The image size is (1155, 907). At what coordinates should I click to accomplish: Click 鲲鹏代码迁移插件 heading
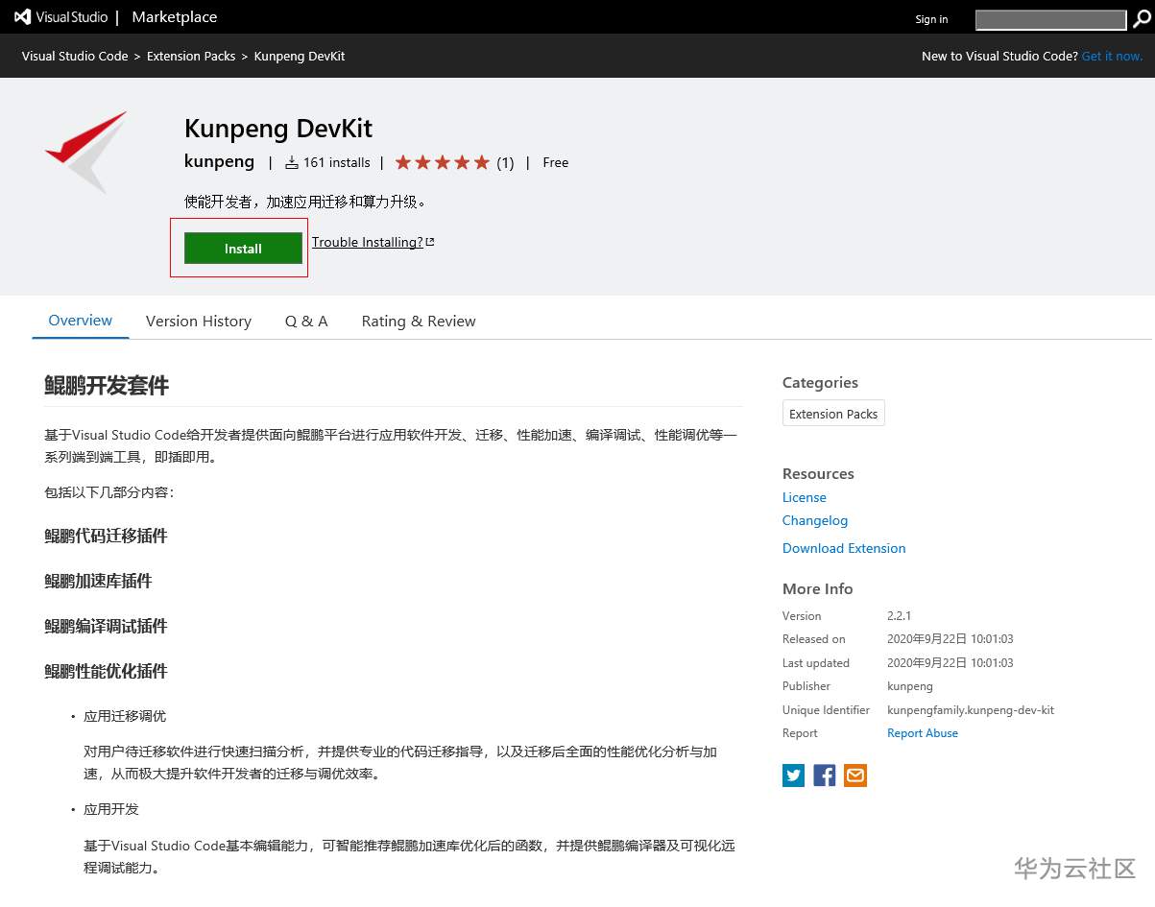(x=106, y=536)
